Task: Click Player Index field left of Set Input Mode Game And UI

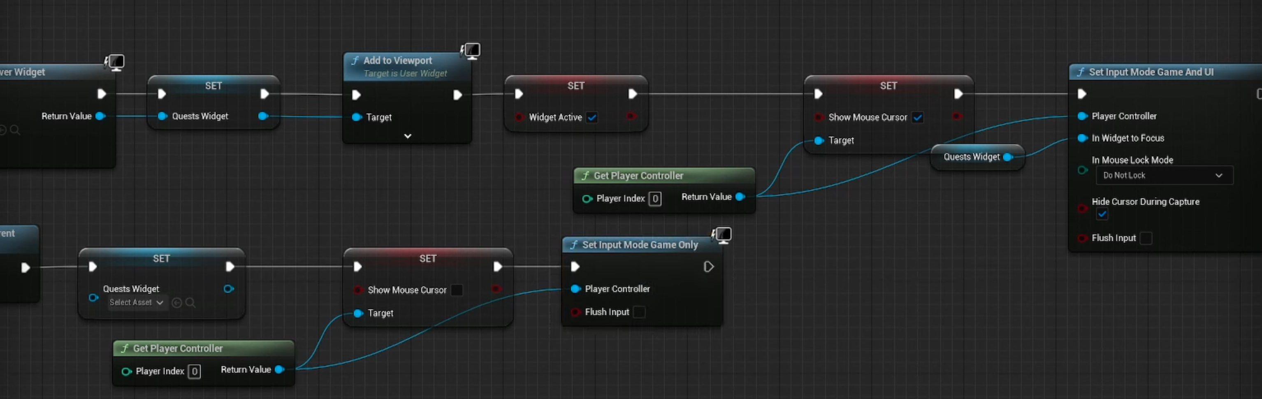Action: point(654,199)
